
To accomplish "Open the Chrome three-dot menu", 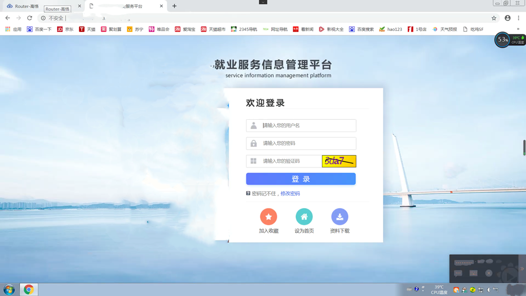I will click(x=519, y=18).
